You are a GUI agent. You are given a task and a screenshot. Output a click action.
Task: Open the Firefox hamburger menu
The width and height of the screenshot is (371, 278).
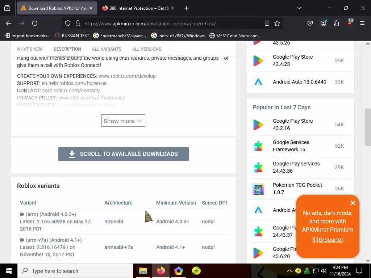tap(362, 23)
